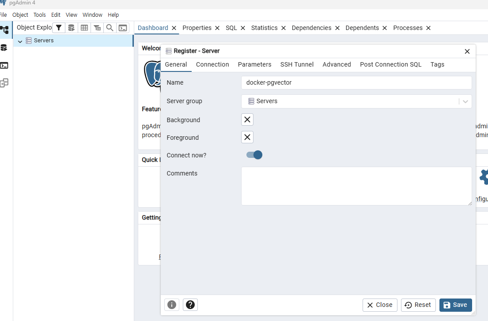Select the General tab in dialog

(176, 64)
